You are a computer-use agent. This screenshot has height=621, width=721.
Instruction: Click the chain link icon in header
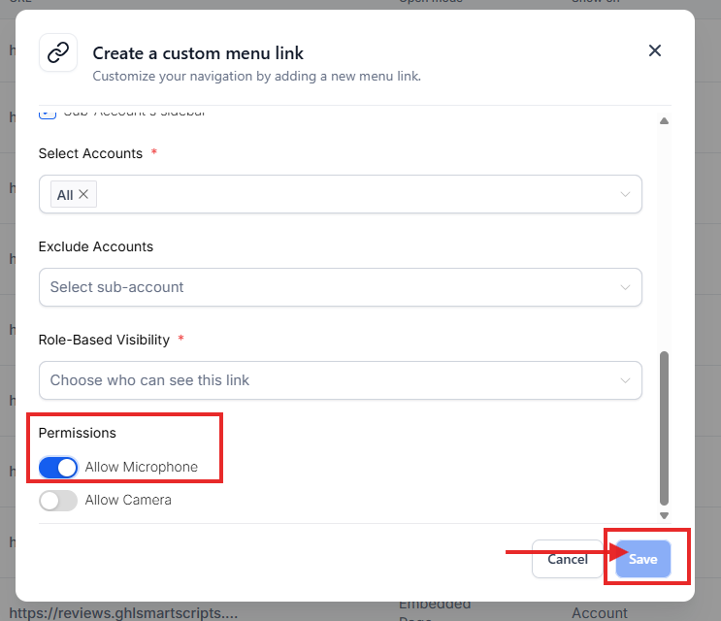[58, 52]
